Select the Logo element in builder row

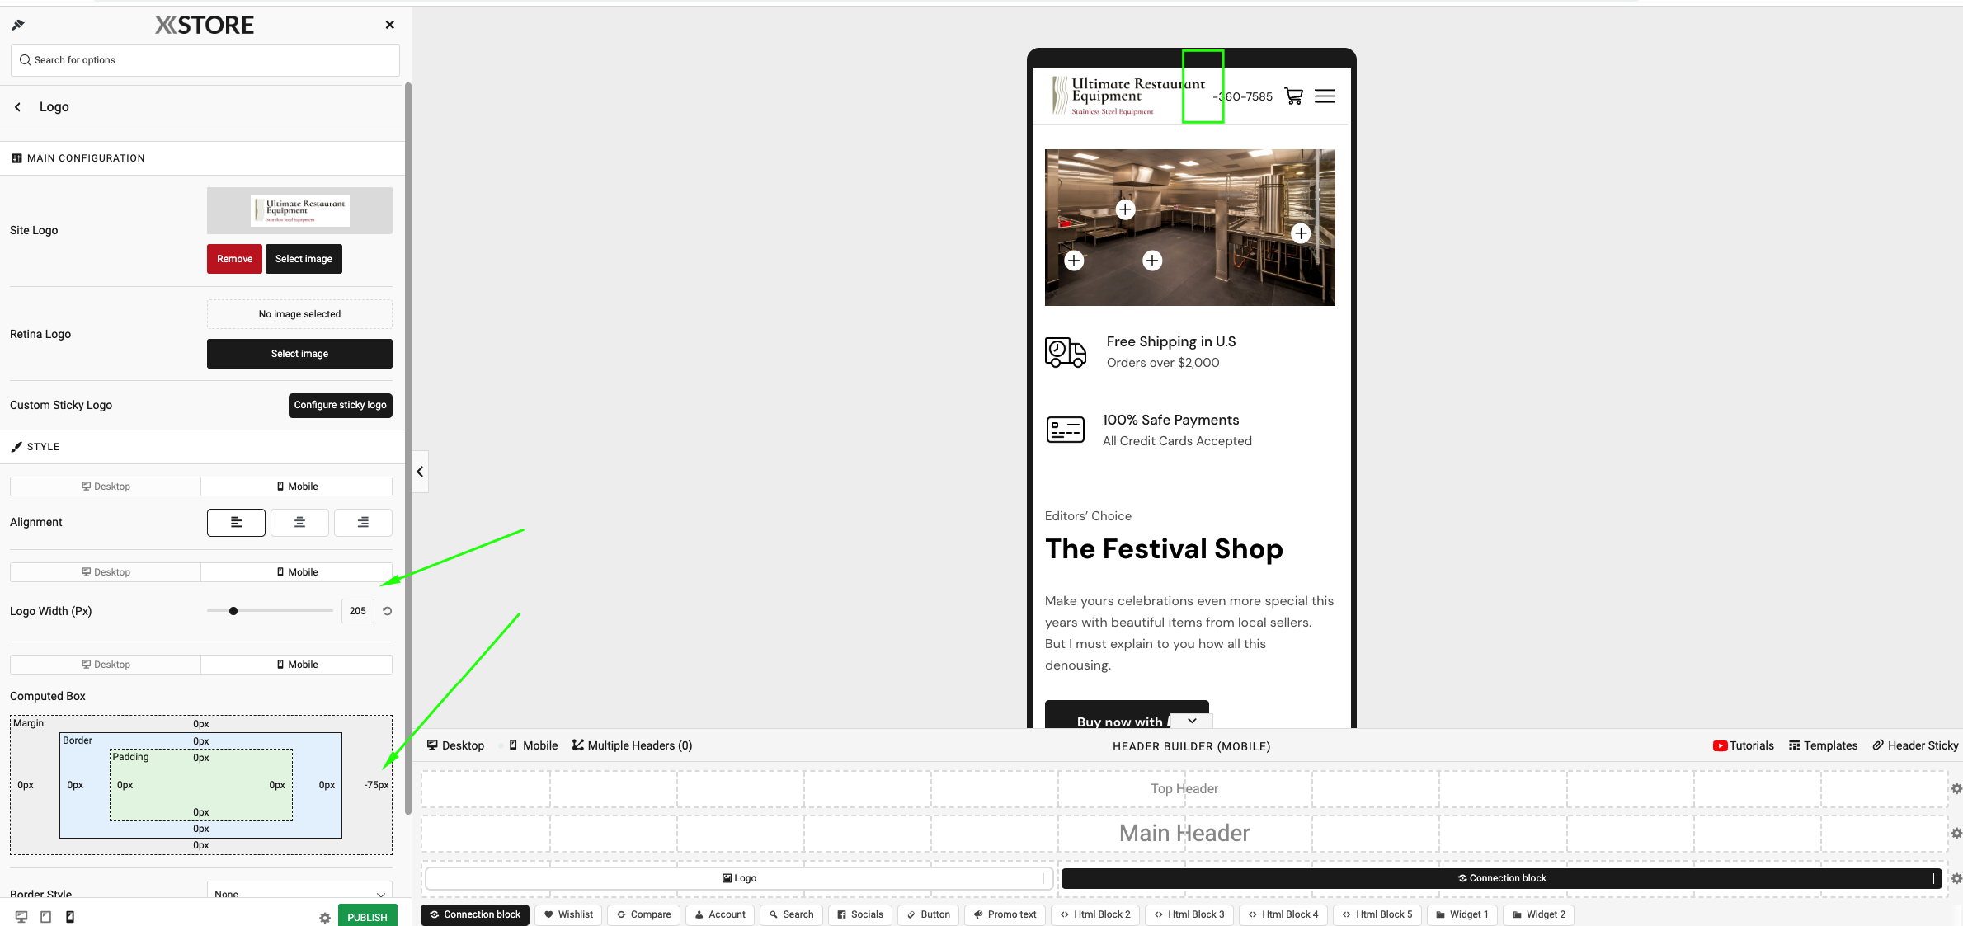(739, 878)
